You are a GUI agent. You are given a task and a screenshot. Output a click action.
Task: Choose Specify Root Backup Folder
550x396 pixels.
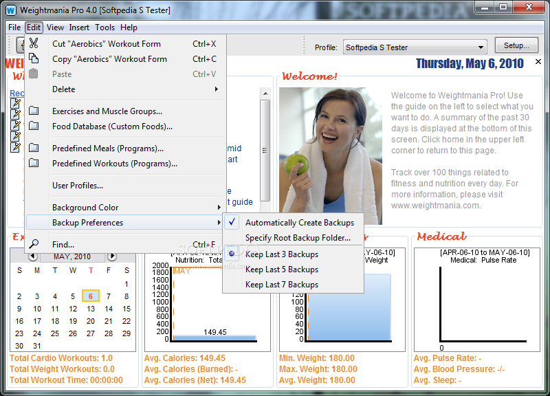click(x=294, y=237)
